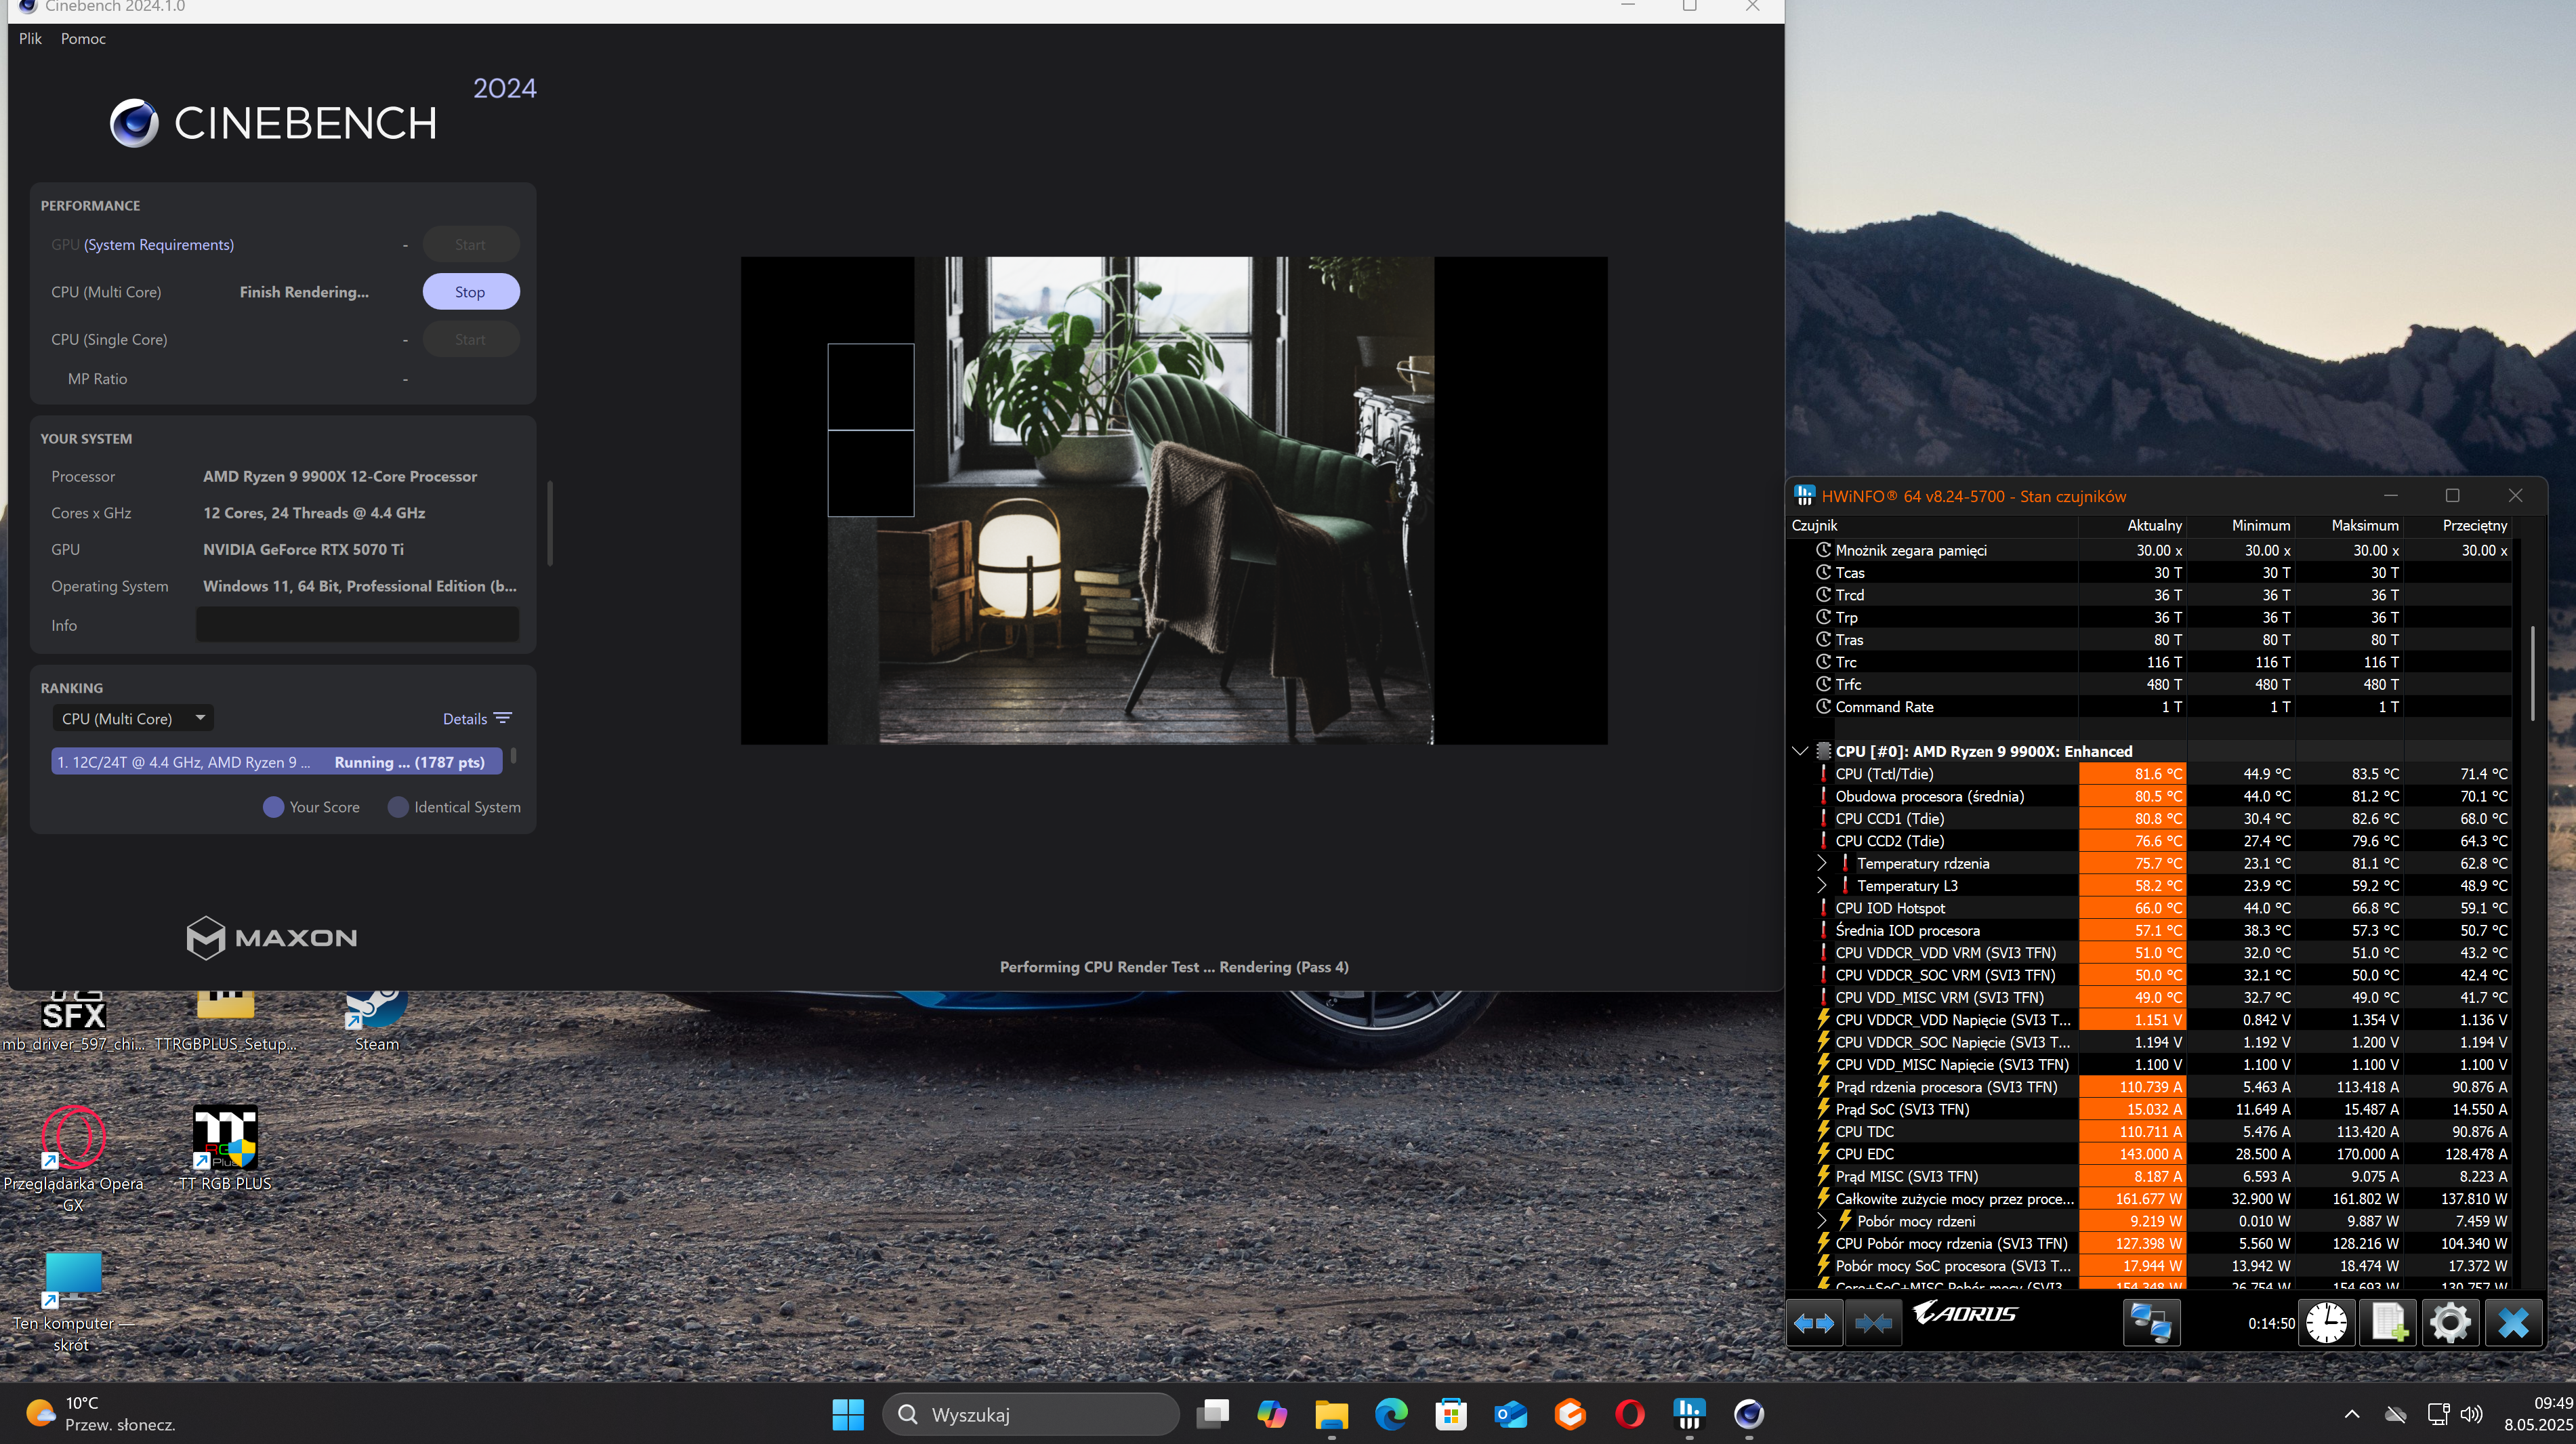Viewport: 2576px width, 1444px height.
Task: Click Przeciętny column header
Action: pos(2458,525)
